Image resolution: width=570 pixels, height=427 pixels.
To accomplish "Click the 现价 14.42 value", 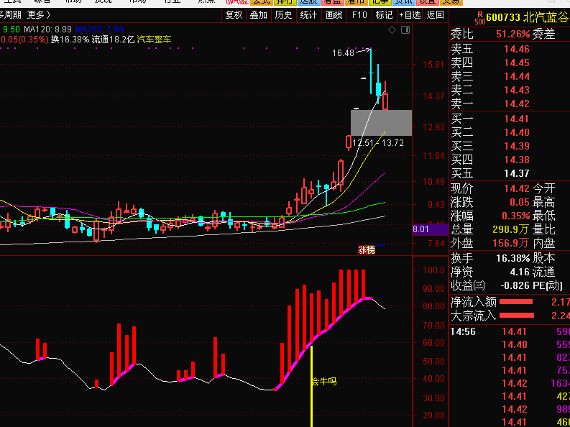I will point(517,188).
